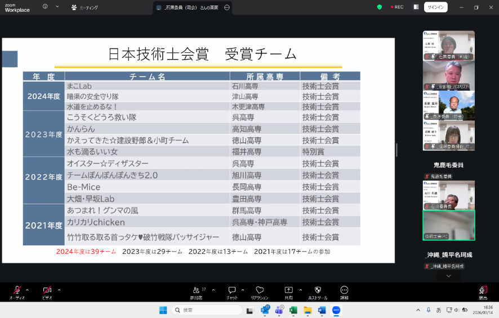Image resolution: width=499 pixels, height=318 pixels.
Task: Expand the audio options arrow beside オーディオ
Action: pos(28,290)
